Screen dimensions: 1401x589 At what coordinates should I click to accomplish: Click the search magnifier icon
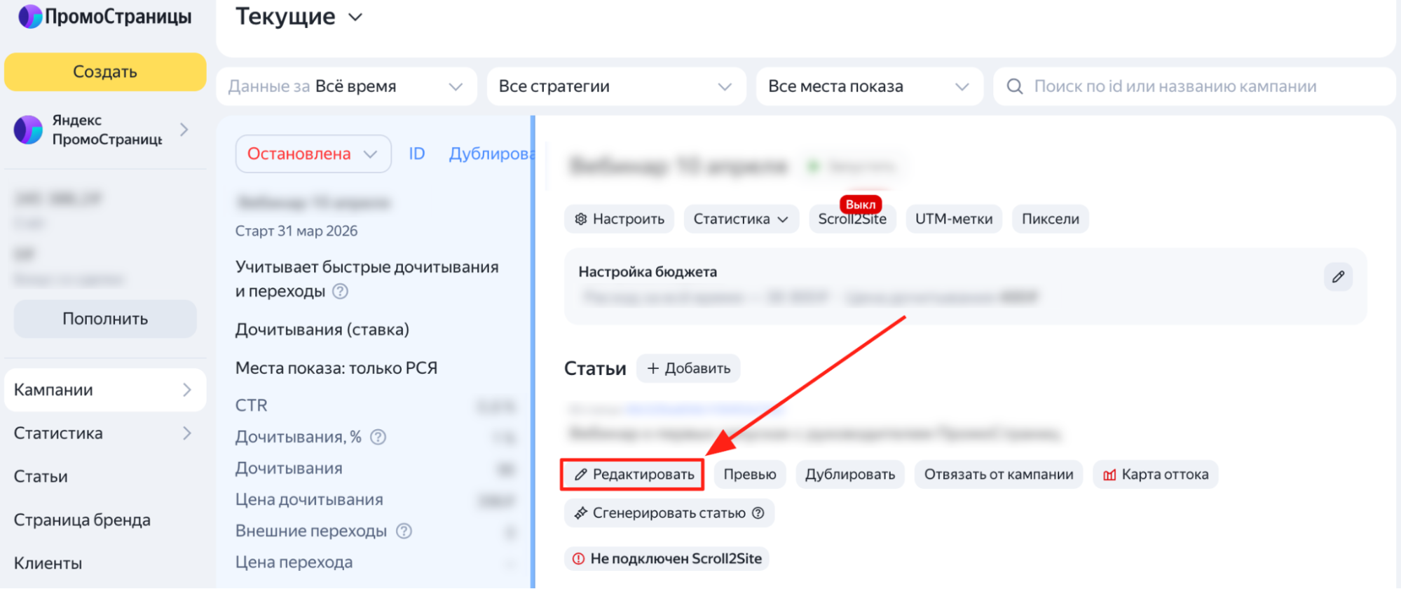pos(1014,86)
